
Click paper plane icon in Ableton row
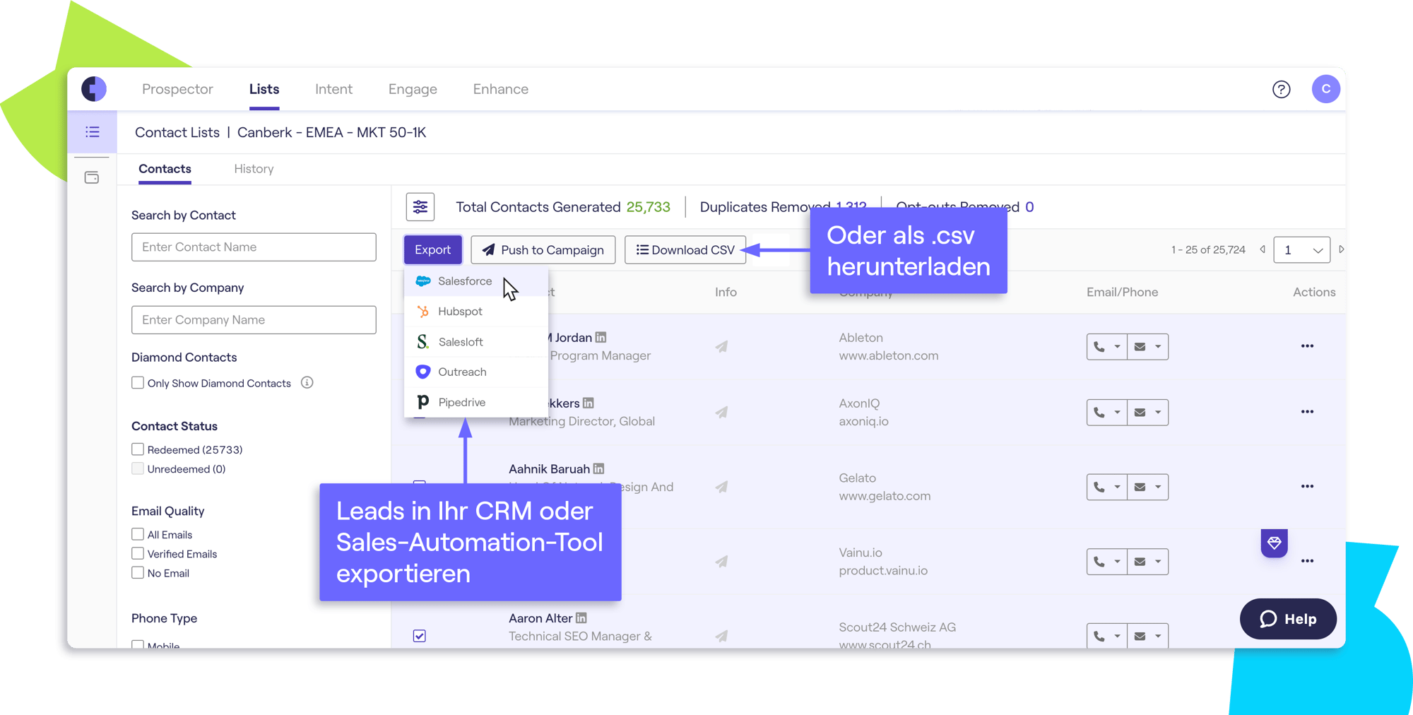(x=721, y=346)
